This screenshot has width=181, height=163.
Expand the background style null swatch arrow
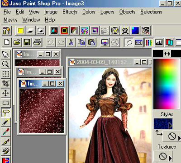tap(179, 138)
